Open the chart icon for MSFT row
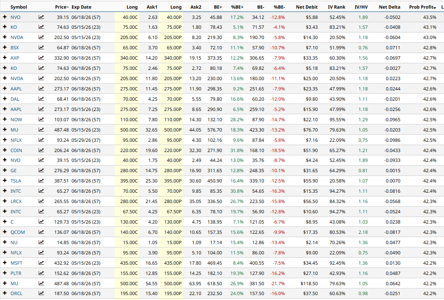The width and height of the screenshot is (444, 300). click(41, 263)
